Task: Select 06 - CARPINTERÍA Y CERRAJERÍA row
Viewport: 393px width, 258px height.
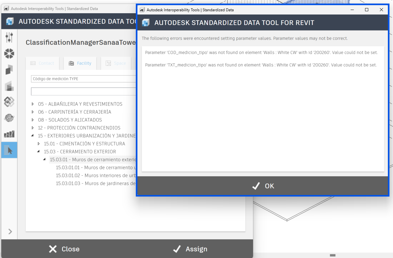Action: (x=74, y=112)
